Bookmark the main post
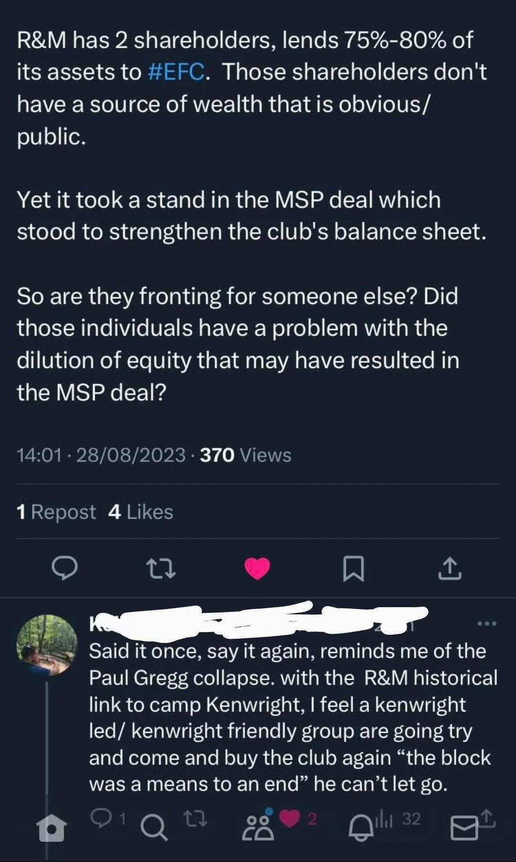516x862 pixels. click(354, 568)
